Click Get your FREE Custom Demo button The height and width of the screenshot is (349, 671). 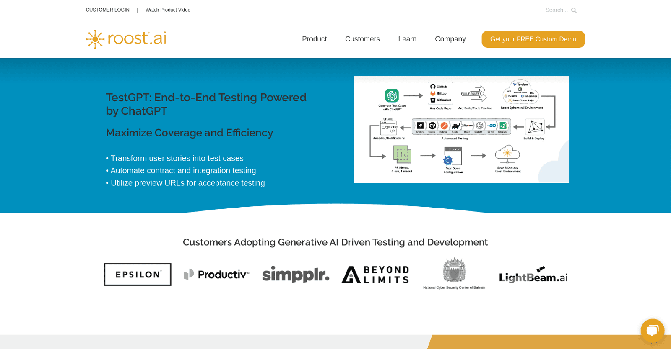[533, 39]
